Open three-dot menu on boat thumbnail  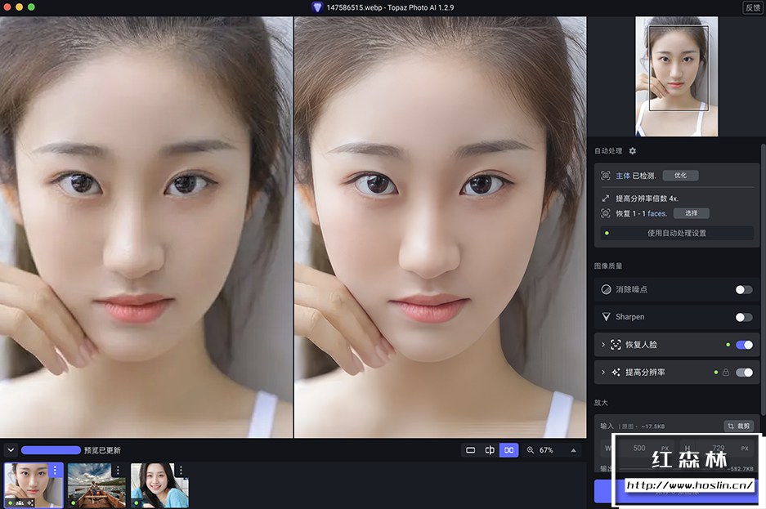pos(118,471)
